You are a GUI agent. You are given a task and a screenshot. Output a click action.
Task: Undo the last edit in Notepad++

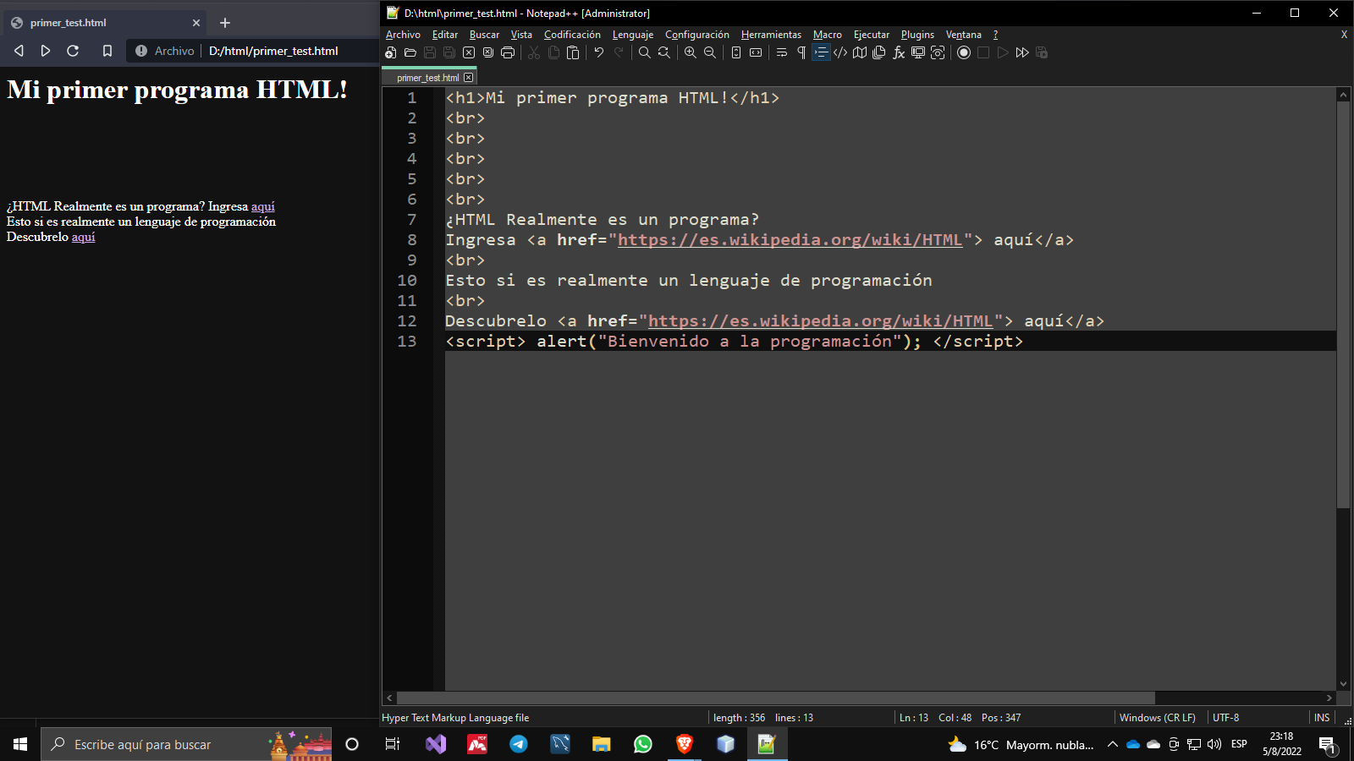[x=599, y=52]
